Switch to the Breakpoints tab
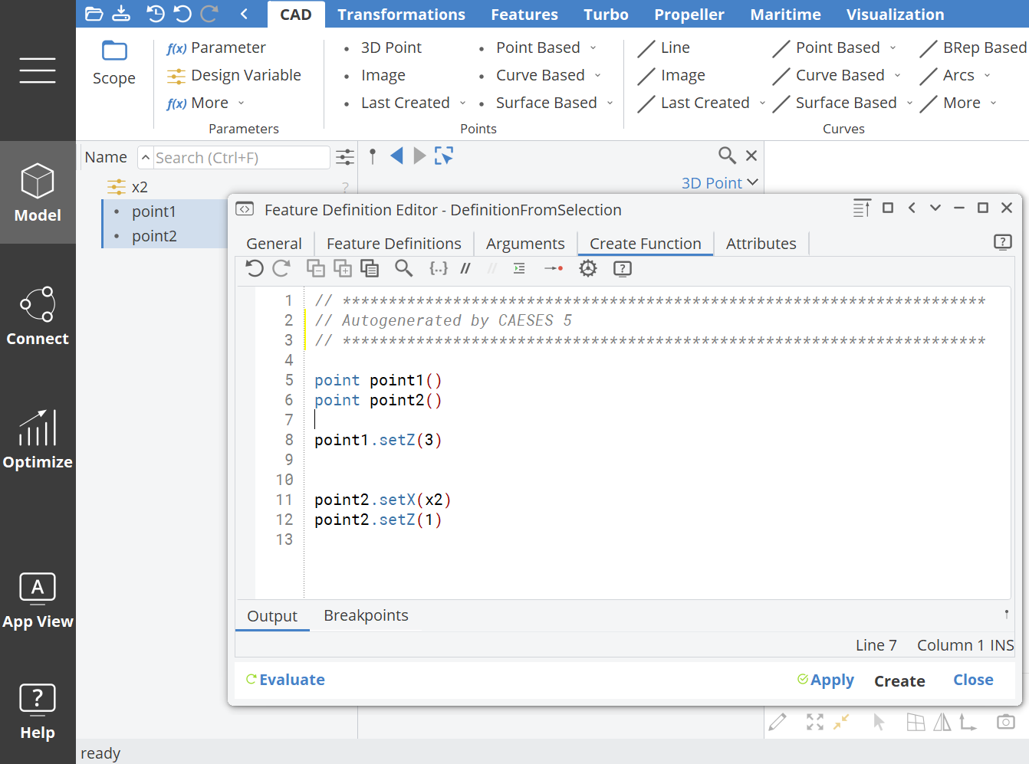The height and width of the screenshot is (764, 1029). point(366,615)
